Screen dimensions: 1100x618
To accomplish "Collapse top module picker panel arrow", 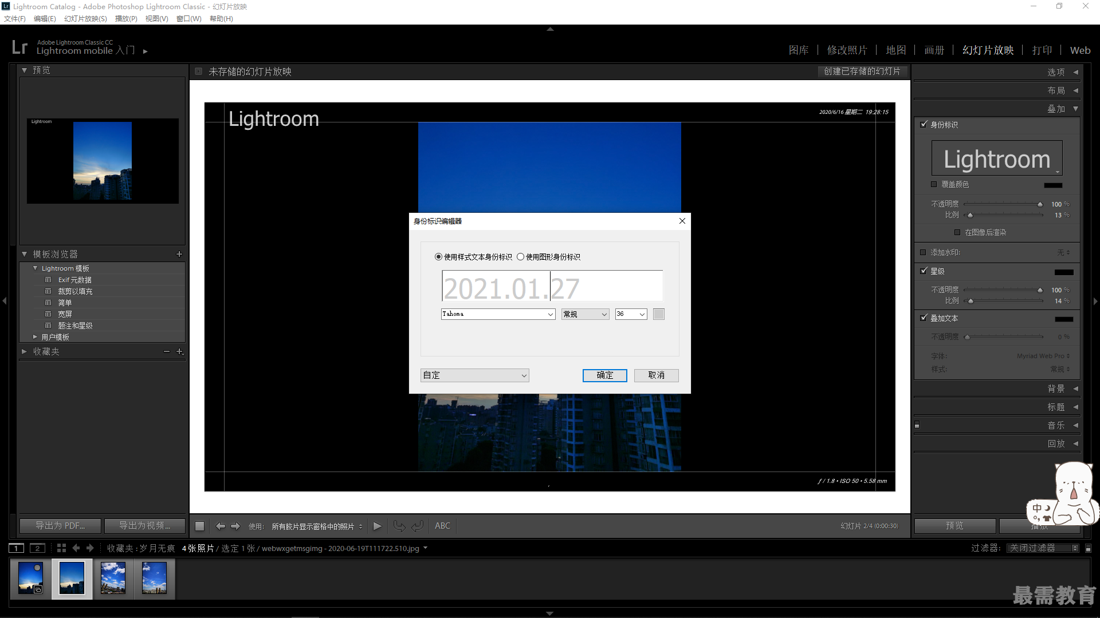I will point(550,29).
